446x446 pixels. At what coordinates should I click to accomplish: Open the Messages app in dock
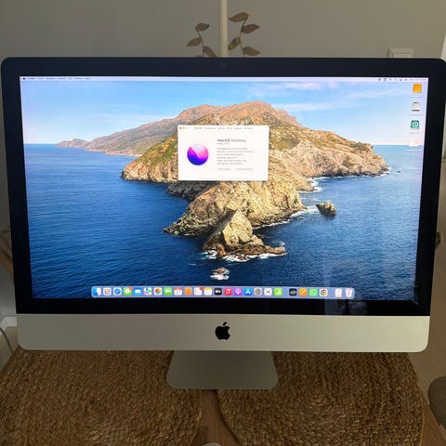pyautogui.click(x=127, y=292)
